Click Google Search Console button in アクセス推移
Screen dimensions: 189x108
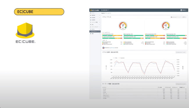181,52
